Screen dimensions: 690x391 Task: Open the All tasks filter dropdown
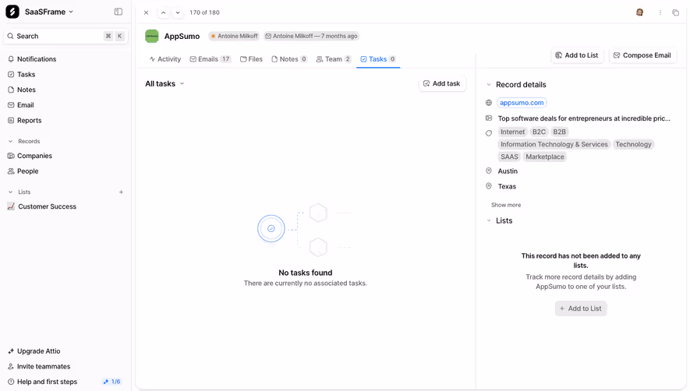tap(165, 83)
